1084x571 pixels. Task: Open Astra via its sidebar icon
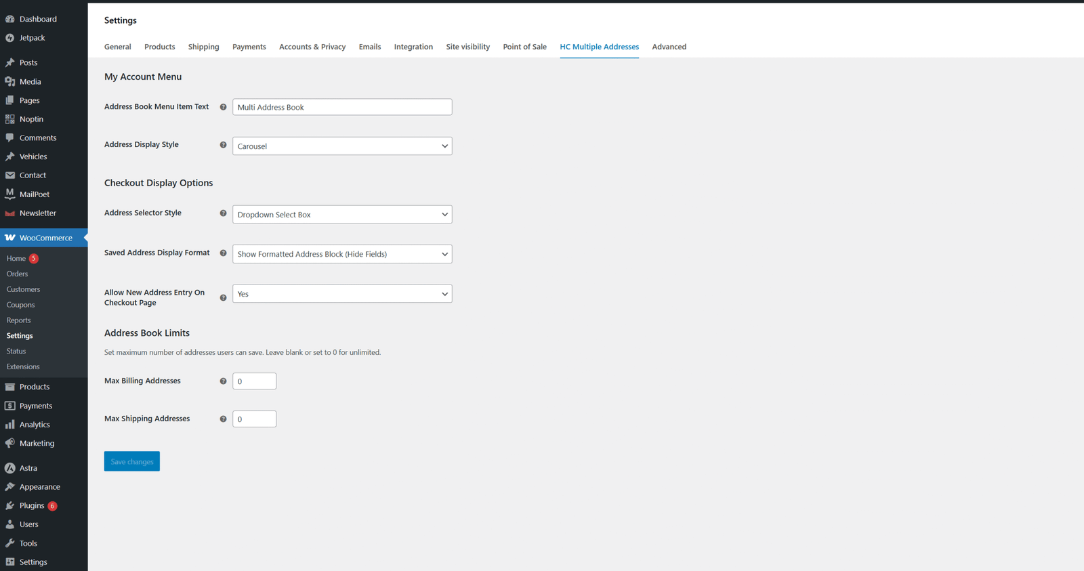click(9, 468)
